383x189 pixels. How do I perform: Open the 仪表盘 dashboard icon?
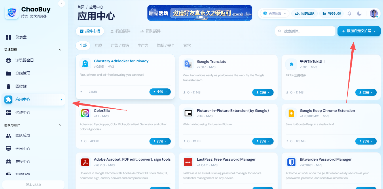[9, 37]
